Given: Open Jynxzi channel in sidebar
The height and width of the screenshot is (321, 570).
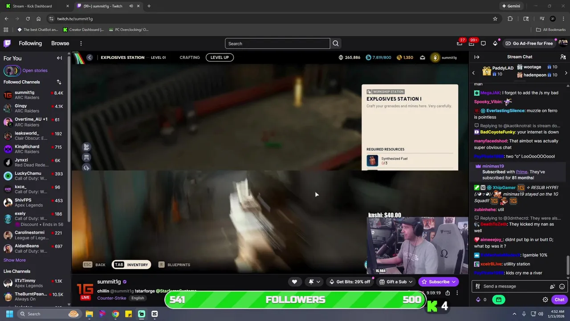Looking at the screenshot, I should click(x=35, y=162).
